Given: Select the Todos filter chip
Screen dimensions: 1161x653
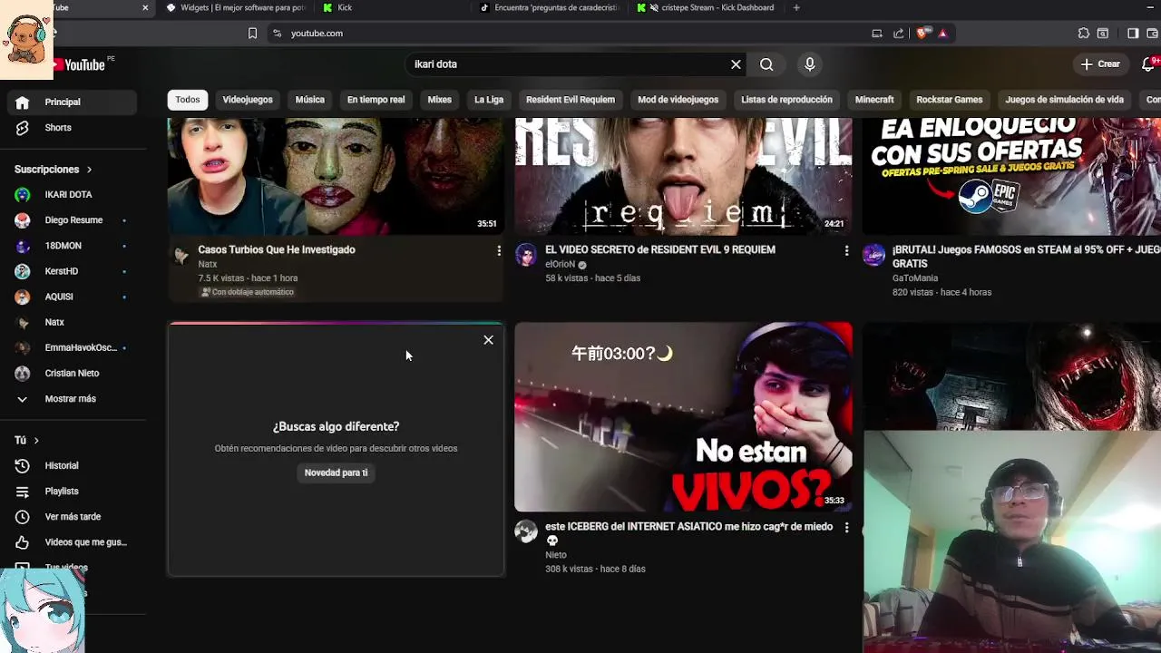Looking at the screenshot, I should click(188, 100).
